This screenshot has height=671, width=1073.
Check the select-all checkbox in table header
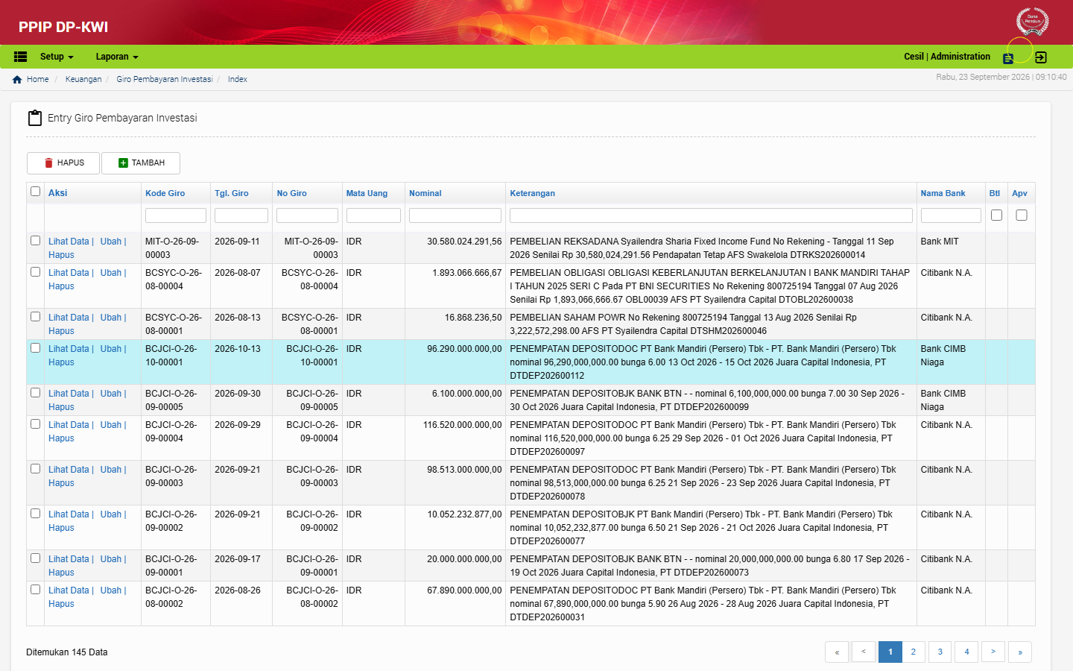35,192
